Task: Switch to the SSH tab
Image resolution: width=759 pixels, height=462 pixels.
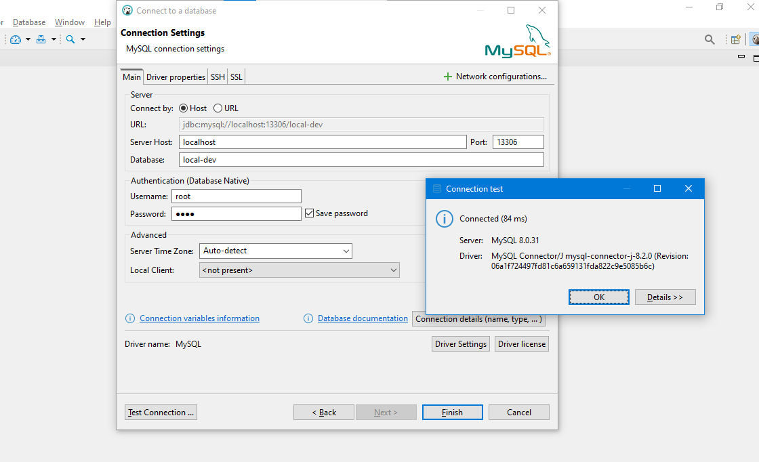Action: coord(218,77)
